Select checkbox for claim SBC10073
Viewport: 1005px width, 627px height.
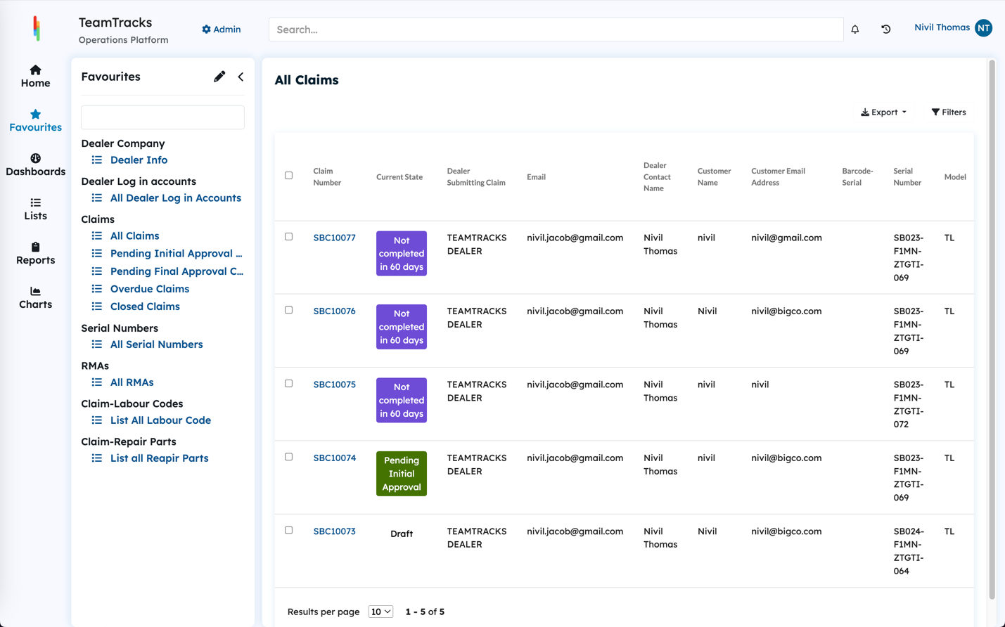[x=288, y=531]
